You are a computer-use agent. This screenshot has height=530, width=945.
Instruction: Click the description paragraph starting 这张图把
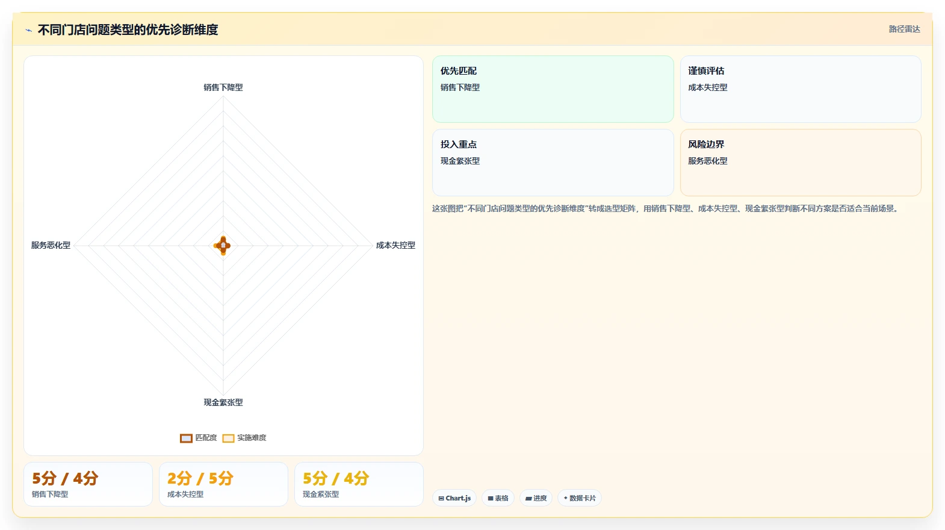pyautogui.click(x=666, y=208)
